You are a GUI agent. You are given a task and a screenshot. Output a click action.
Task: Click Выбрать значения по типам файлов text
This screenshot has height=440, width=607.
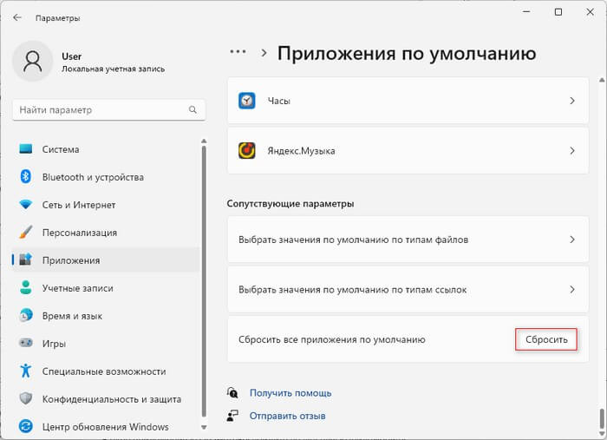click(353, 240)
